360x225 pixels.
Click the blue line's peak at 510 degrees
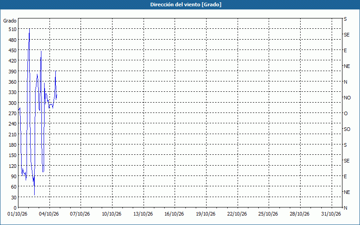point(29,29)
